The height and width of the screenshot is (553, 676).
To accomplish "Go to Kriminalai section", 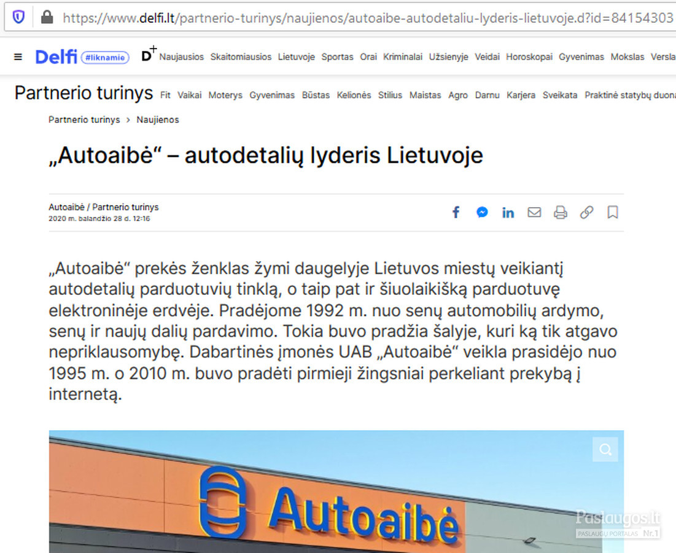I will (403, 57).
